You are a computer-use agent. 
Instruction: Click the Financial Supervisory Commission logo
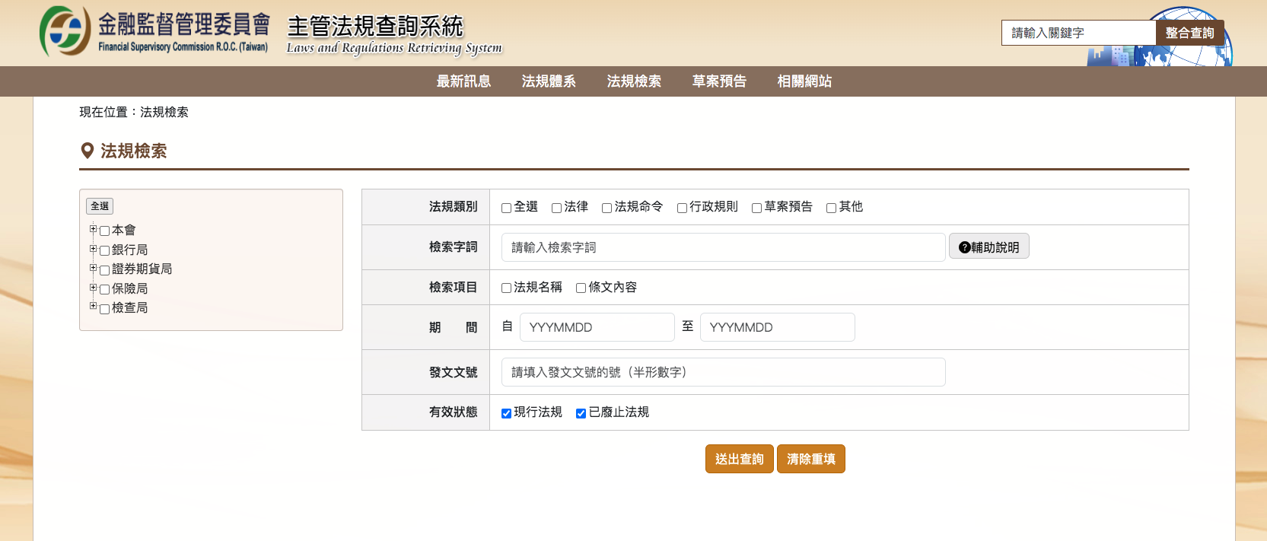[x=65, y=30]
